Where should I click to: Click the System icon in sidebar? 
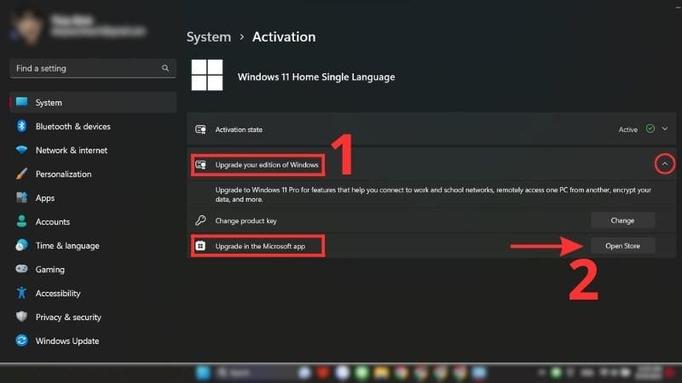[22, 103]
